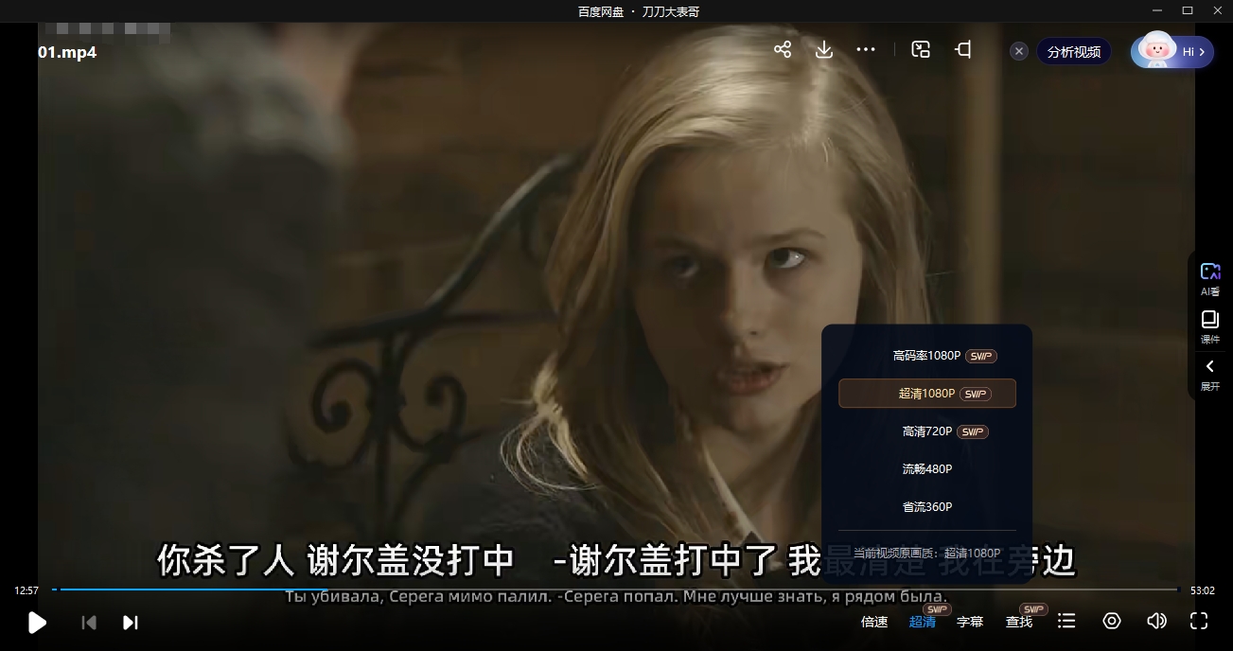Viewport: 1233px width, 651px height.
Task: Open the 课件 side panel icon
Action: click(x=1210, y=326)
